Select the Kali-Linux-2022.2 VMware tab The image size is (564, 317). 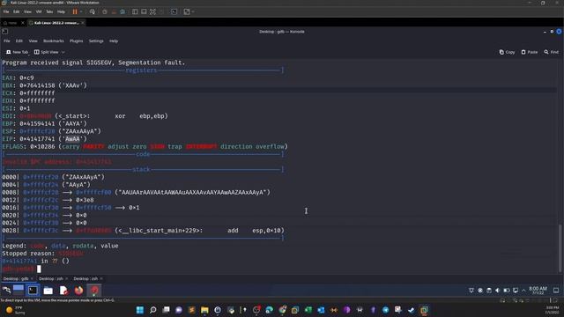pyautogui.click(x=56, y=23)
